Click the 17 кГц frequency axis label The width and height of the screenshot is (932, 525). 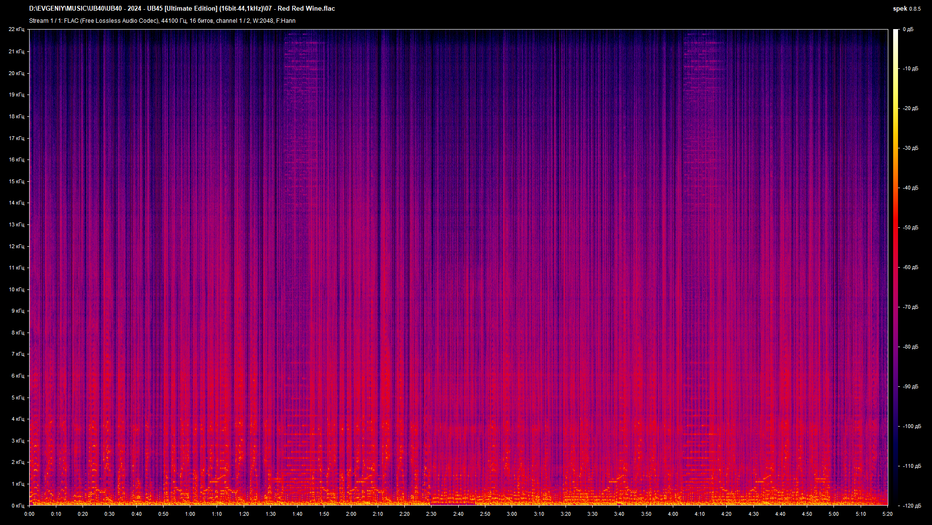[17, 138]
